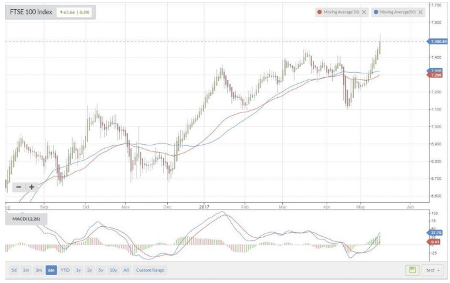Select the 5d time range
Image resolution: width=450 pixels, height=283 pixels.
[14, 270]
